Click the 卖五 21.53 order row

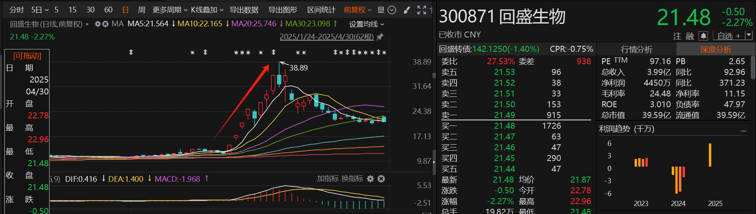(515, 72)
